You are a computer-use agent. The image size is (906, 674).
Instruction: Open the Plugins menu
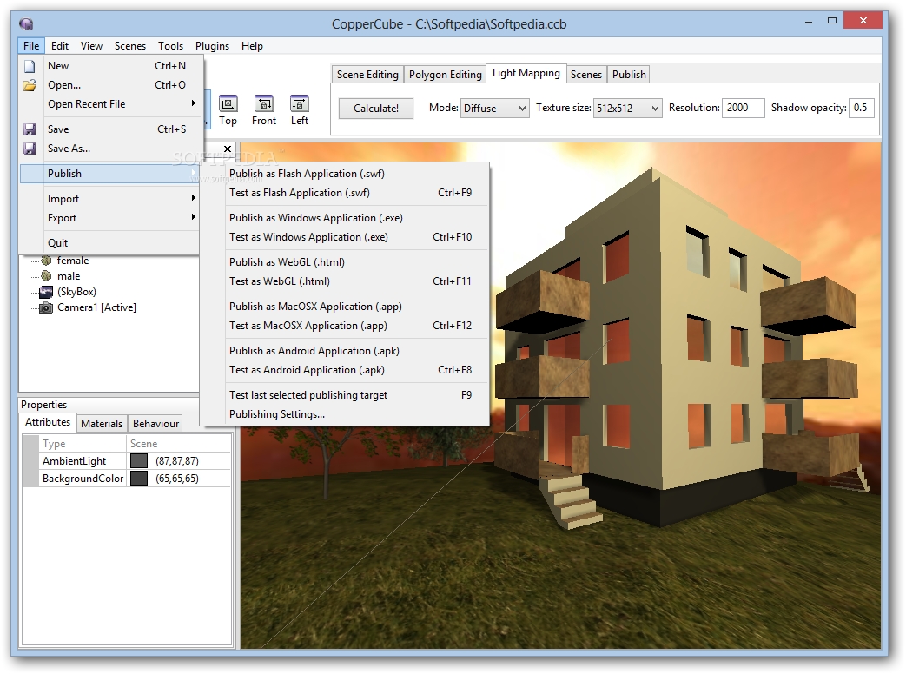tap(212, 46)
